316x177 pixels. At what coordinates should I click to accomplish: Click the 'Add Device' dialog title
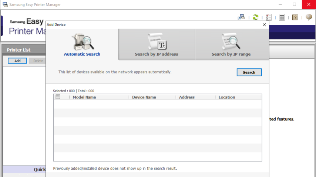coord(56,24)
